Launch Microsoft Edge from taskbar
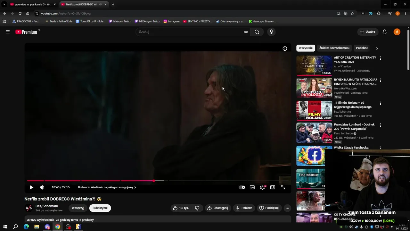This screenshot has width=410, height=231. [26, 227]
